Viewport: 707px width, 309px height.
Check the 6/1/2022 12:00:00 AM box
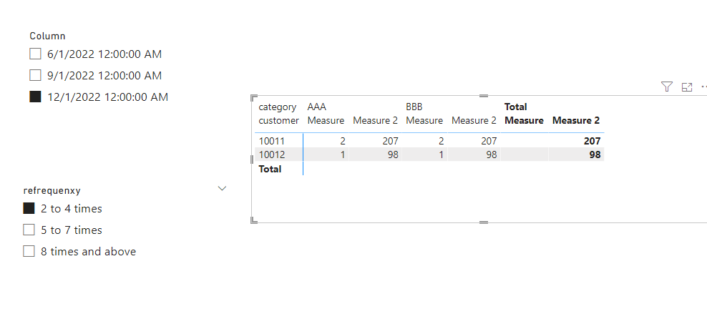point(35,54)
